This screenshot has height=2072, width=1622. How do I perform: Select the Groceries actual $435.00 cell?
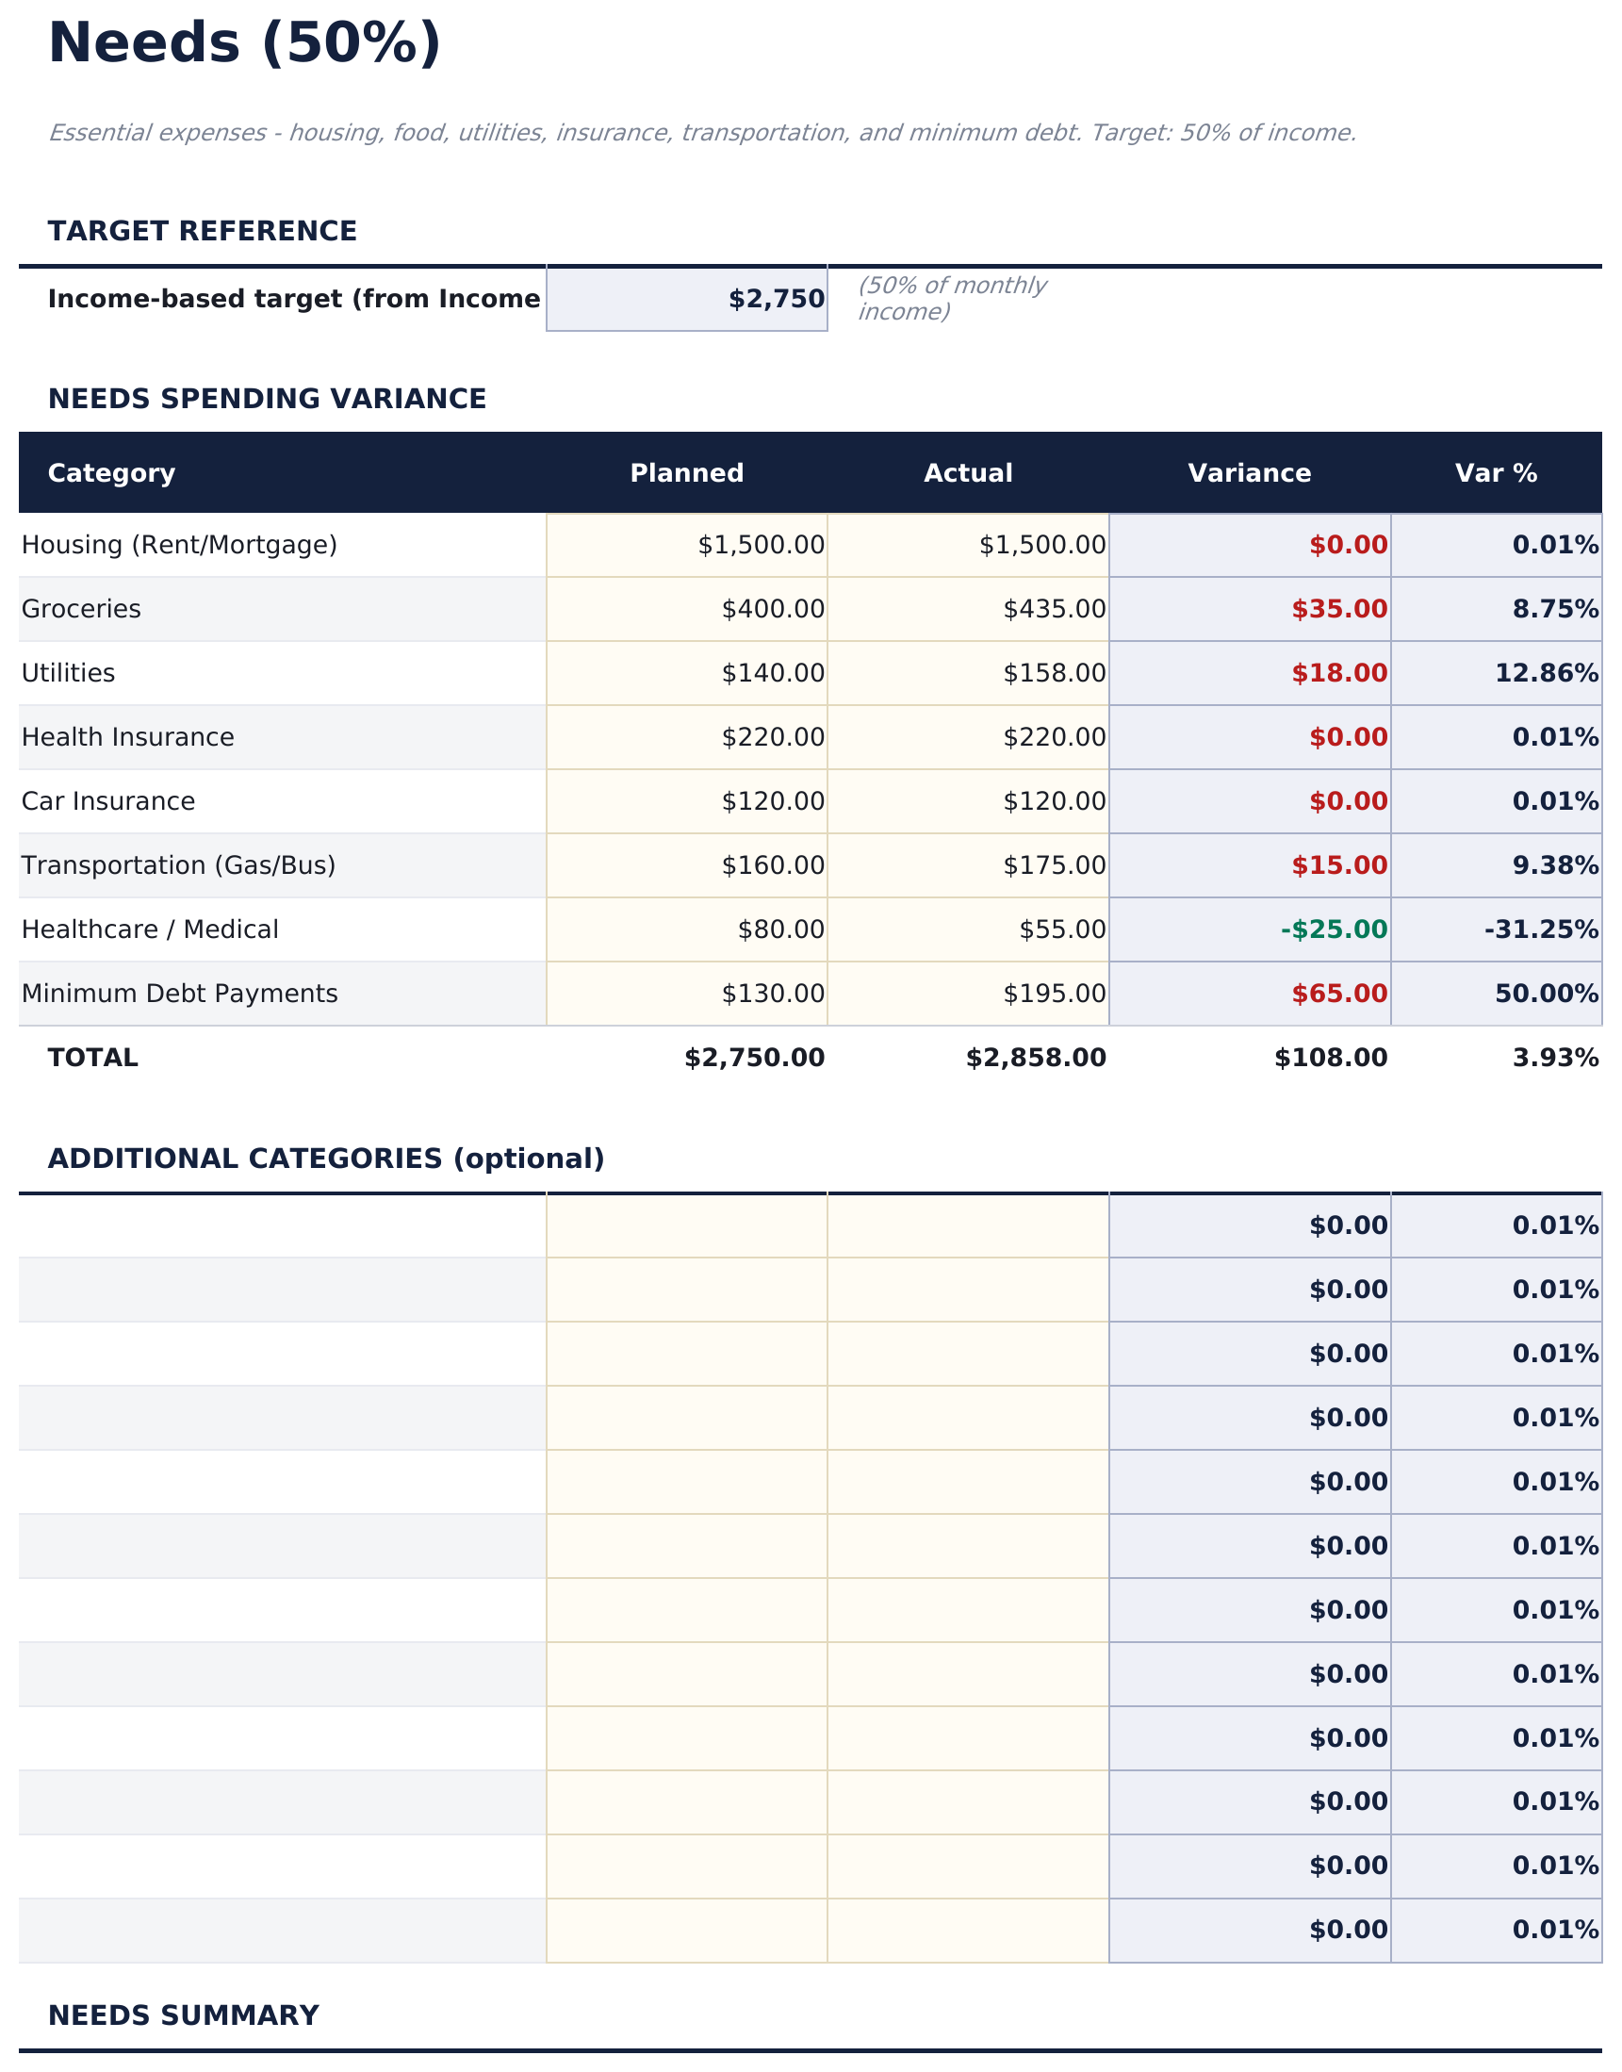coord(967,609)
